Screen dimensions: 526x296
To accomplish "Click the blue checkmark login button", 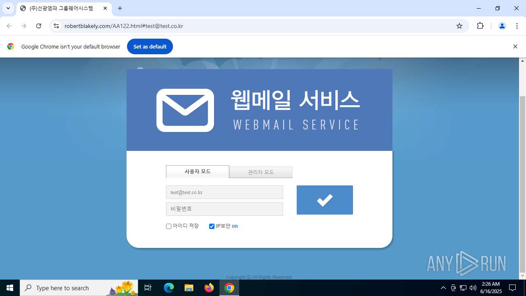I will (x=325, y=200).
